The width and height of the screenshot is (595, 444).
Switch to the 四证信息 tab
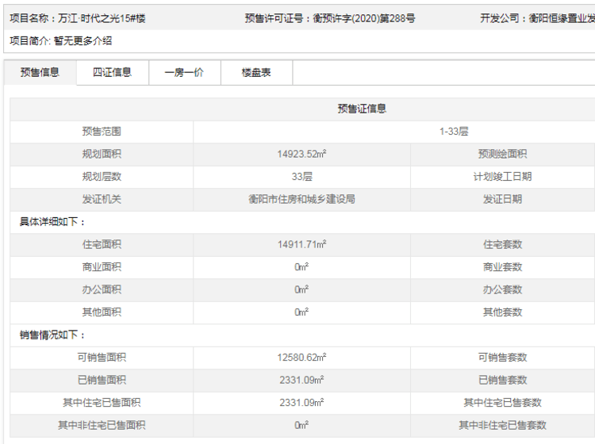112,72
